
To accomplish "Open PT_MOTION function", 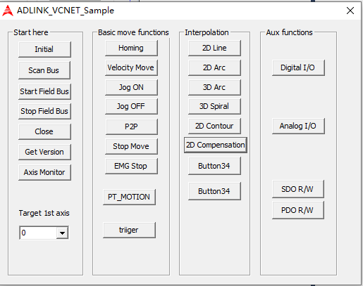I will click(129, 197).
